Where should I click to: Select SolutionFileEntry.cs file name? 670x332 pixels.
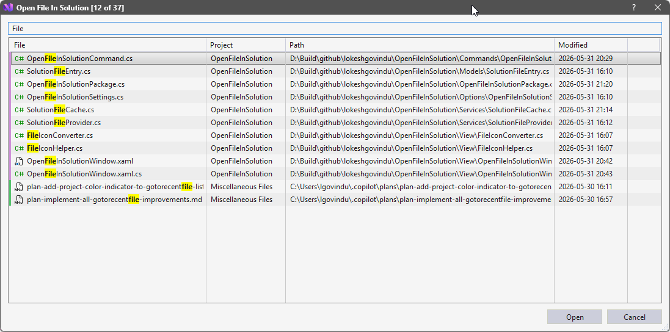(59, 71)
